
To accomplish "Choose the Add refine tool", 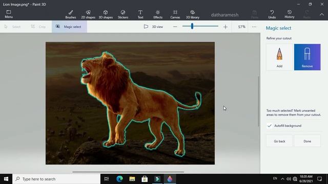I will [279, 57].
